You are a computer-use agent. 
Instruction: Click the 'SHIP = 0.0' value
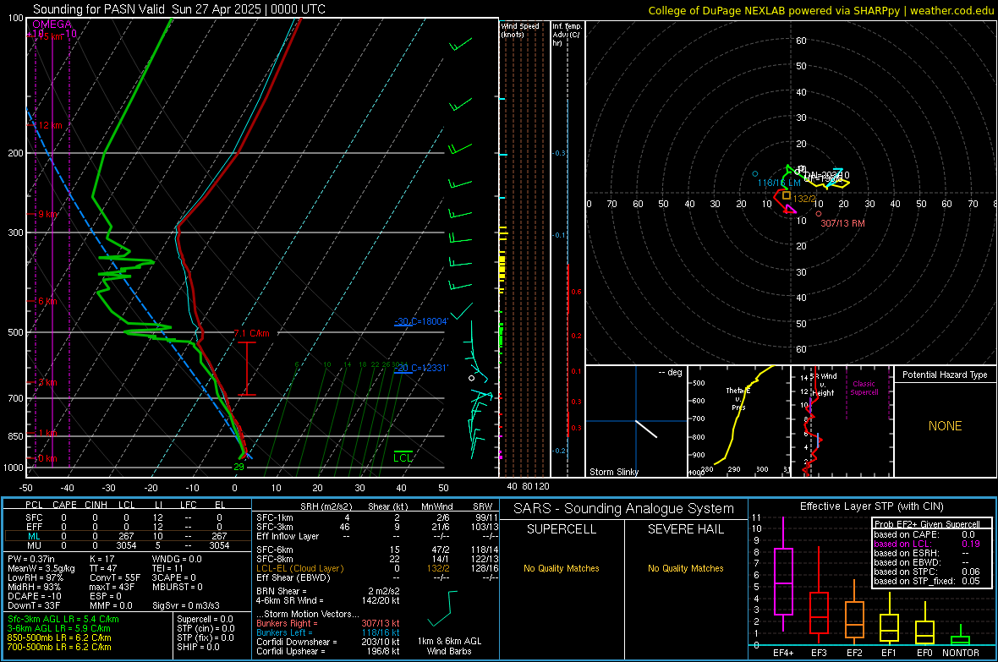[198, 647]
